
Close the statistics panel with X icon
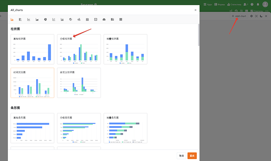(x=266, y=16)
